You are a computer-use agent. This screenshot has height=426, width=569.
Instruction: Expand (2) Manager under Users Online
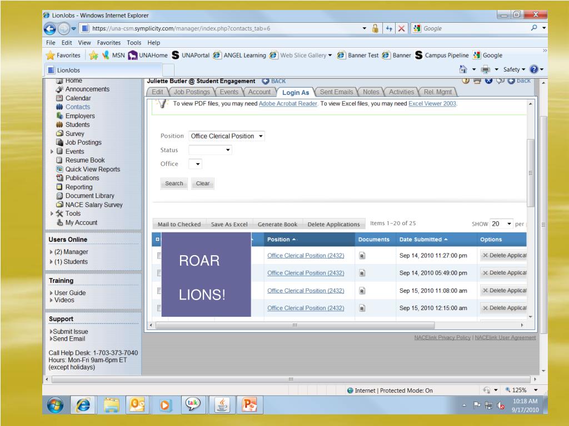(51, 252)
